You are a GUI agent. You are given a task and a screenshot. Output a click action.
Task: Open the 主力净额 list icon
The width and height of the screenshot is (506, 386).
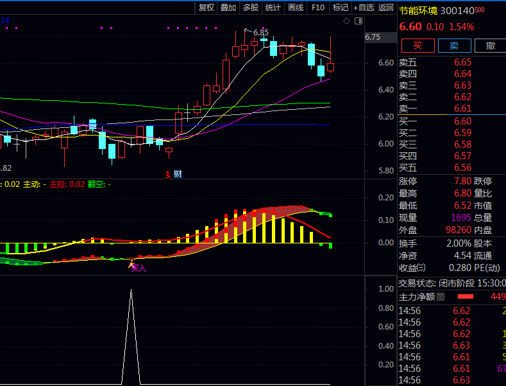coord(441,297)
